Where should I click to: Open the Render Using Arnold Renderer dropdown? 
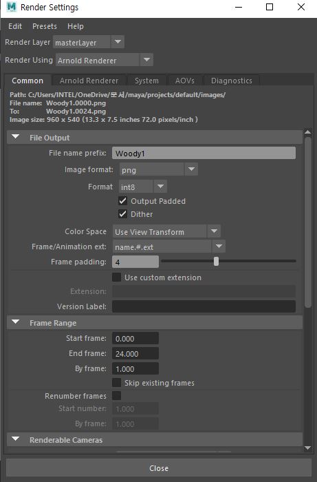pyautogui.click(x=105, y=60)
